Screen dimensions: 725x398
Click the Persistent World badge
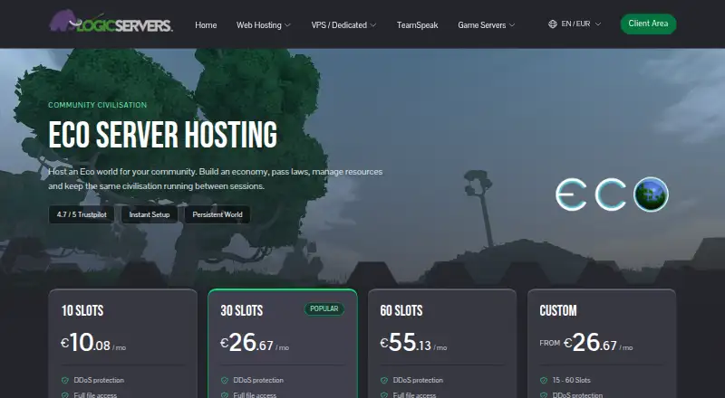(x=217, y=214)
